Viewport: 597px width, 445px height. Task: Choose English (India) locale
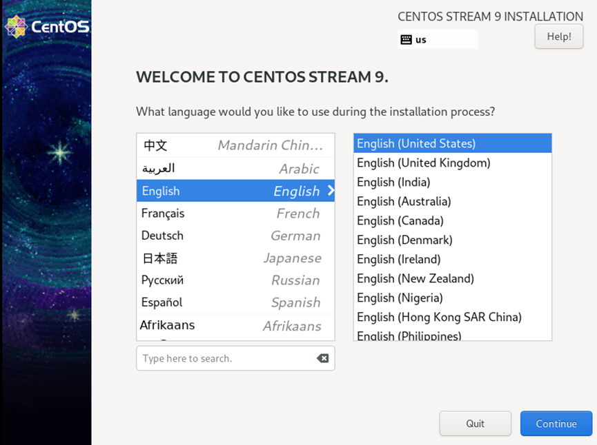pos(452,182)
